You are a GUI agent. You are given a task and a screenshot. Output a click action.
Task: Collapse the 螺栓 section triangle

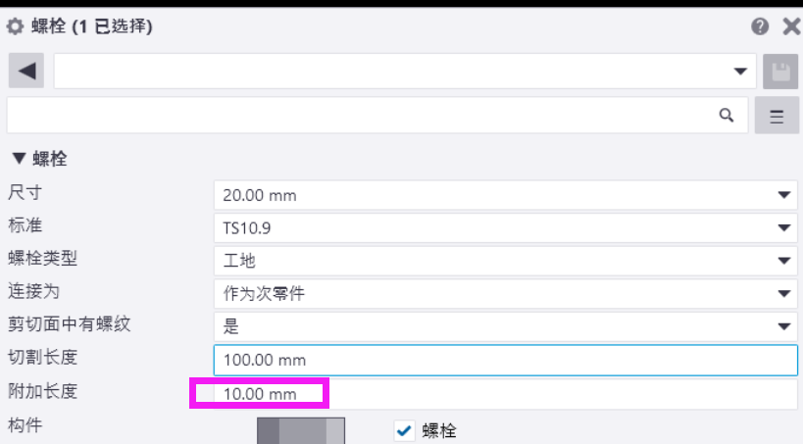pyautogui.click(x=17, y=159)
